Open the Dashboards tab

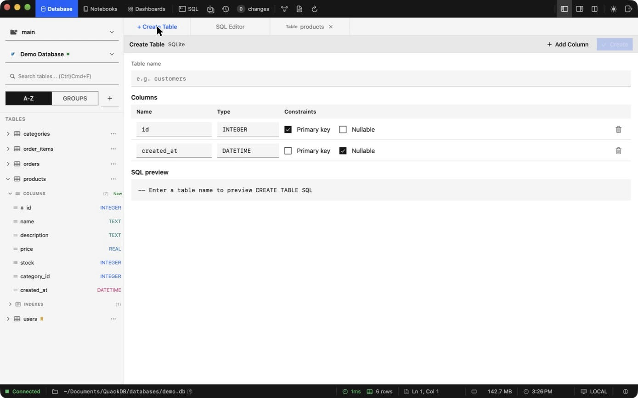(147, 9)
